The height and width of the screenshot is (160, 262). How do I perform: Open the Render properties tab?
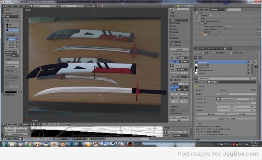coord(200,49)
